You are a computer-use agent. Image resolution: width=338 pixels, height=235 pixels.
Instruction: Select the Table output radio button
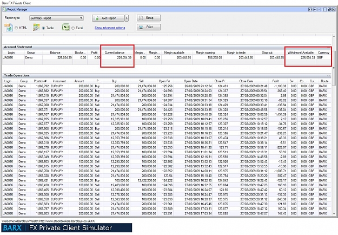click(x=43, y=28)
